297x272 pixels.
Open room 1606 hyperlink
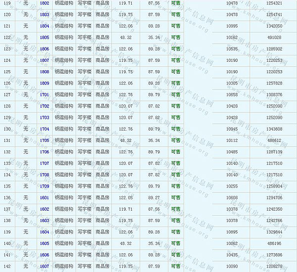coord(45,255)
